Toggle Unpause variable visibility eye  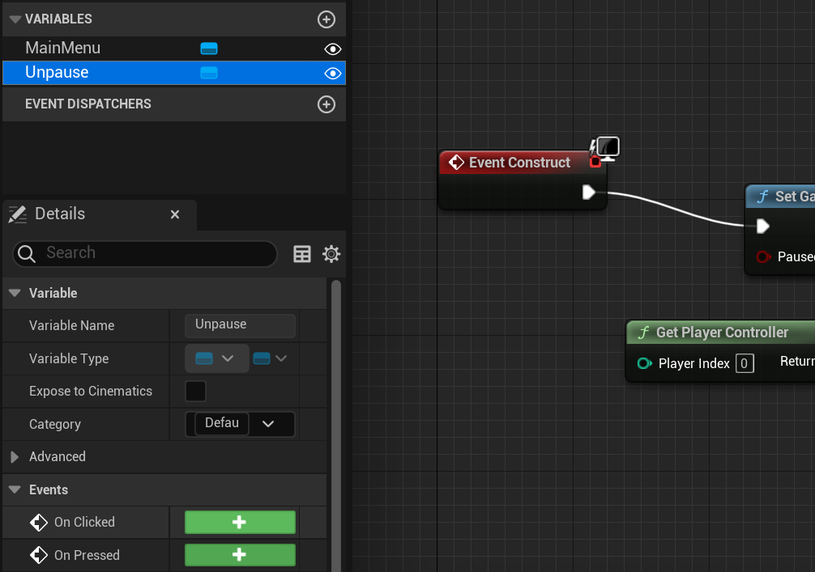pos(333,73)
